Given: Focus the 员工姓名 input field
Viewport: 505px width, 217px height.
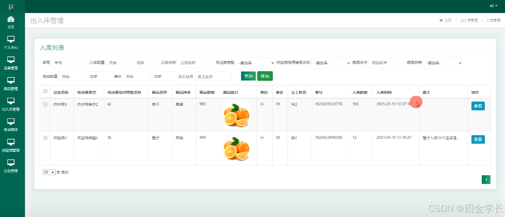Looking at the screenshot, I should [213, 77].
